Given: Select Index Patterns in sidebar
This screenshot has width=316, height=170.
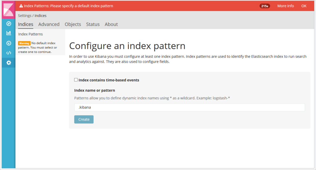Looking at the screenshot, I should 31,34.
